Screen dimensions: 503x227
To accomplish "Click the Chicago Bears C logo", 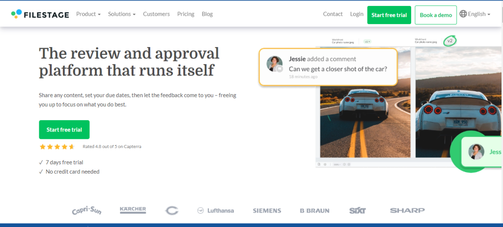I will coord(171,210).
